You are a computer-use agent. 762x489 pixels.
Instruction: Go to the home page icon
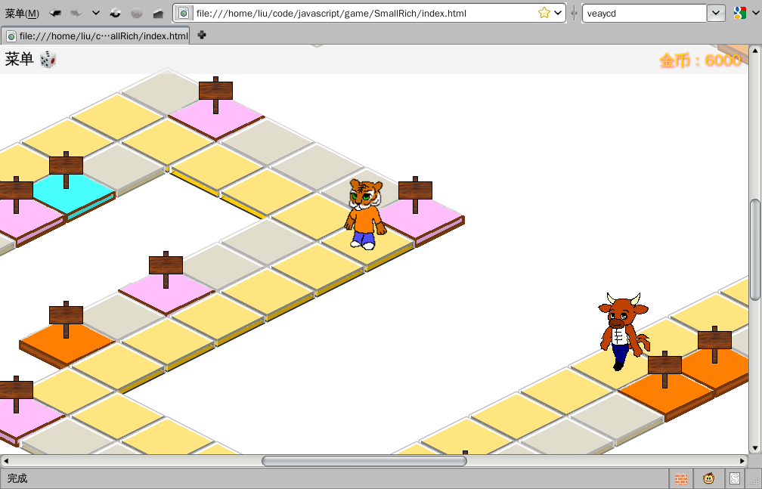(x=158, y=14)
